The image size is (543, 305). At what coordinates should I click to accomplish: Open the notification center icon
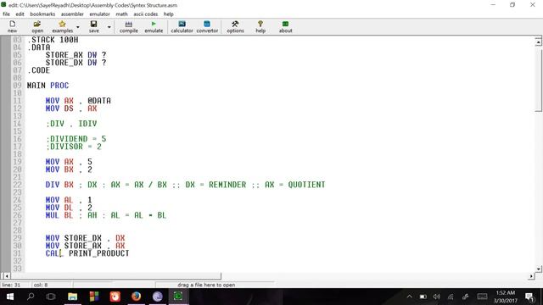[x=529, y=297]
